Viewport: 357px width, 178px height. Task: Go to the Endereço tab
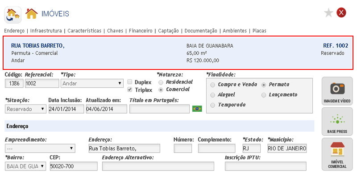coord(14,31)
